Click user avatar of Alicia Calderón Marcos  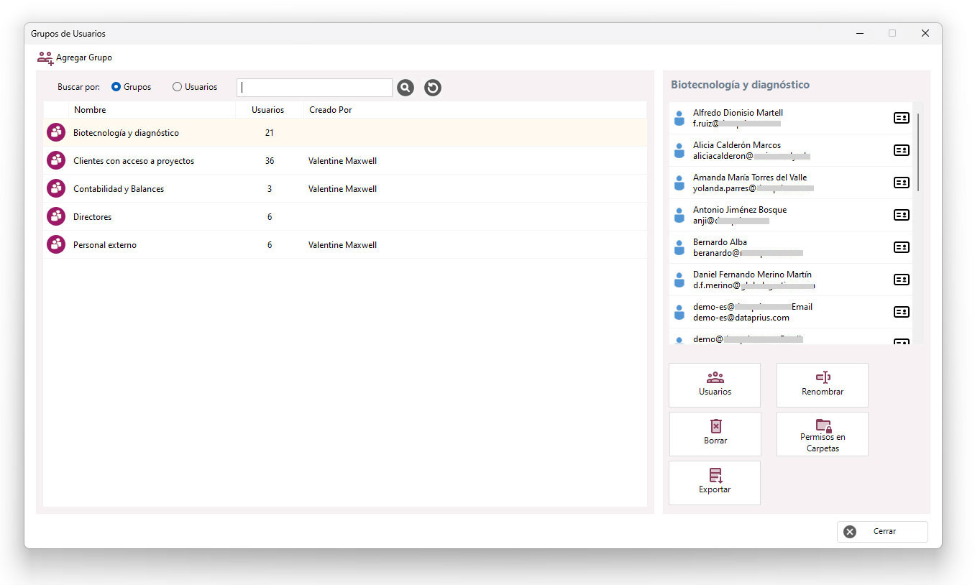[x=679, y=150]
